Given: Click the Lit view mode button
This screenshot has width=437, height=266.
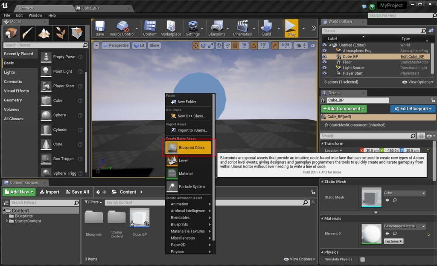Looking at the screenshot, I should [139, 45].
